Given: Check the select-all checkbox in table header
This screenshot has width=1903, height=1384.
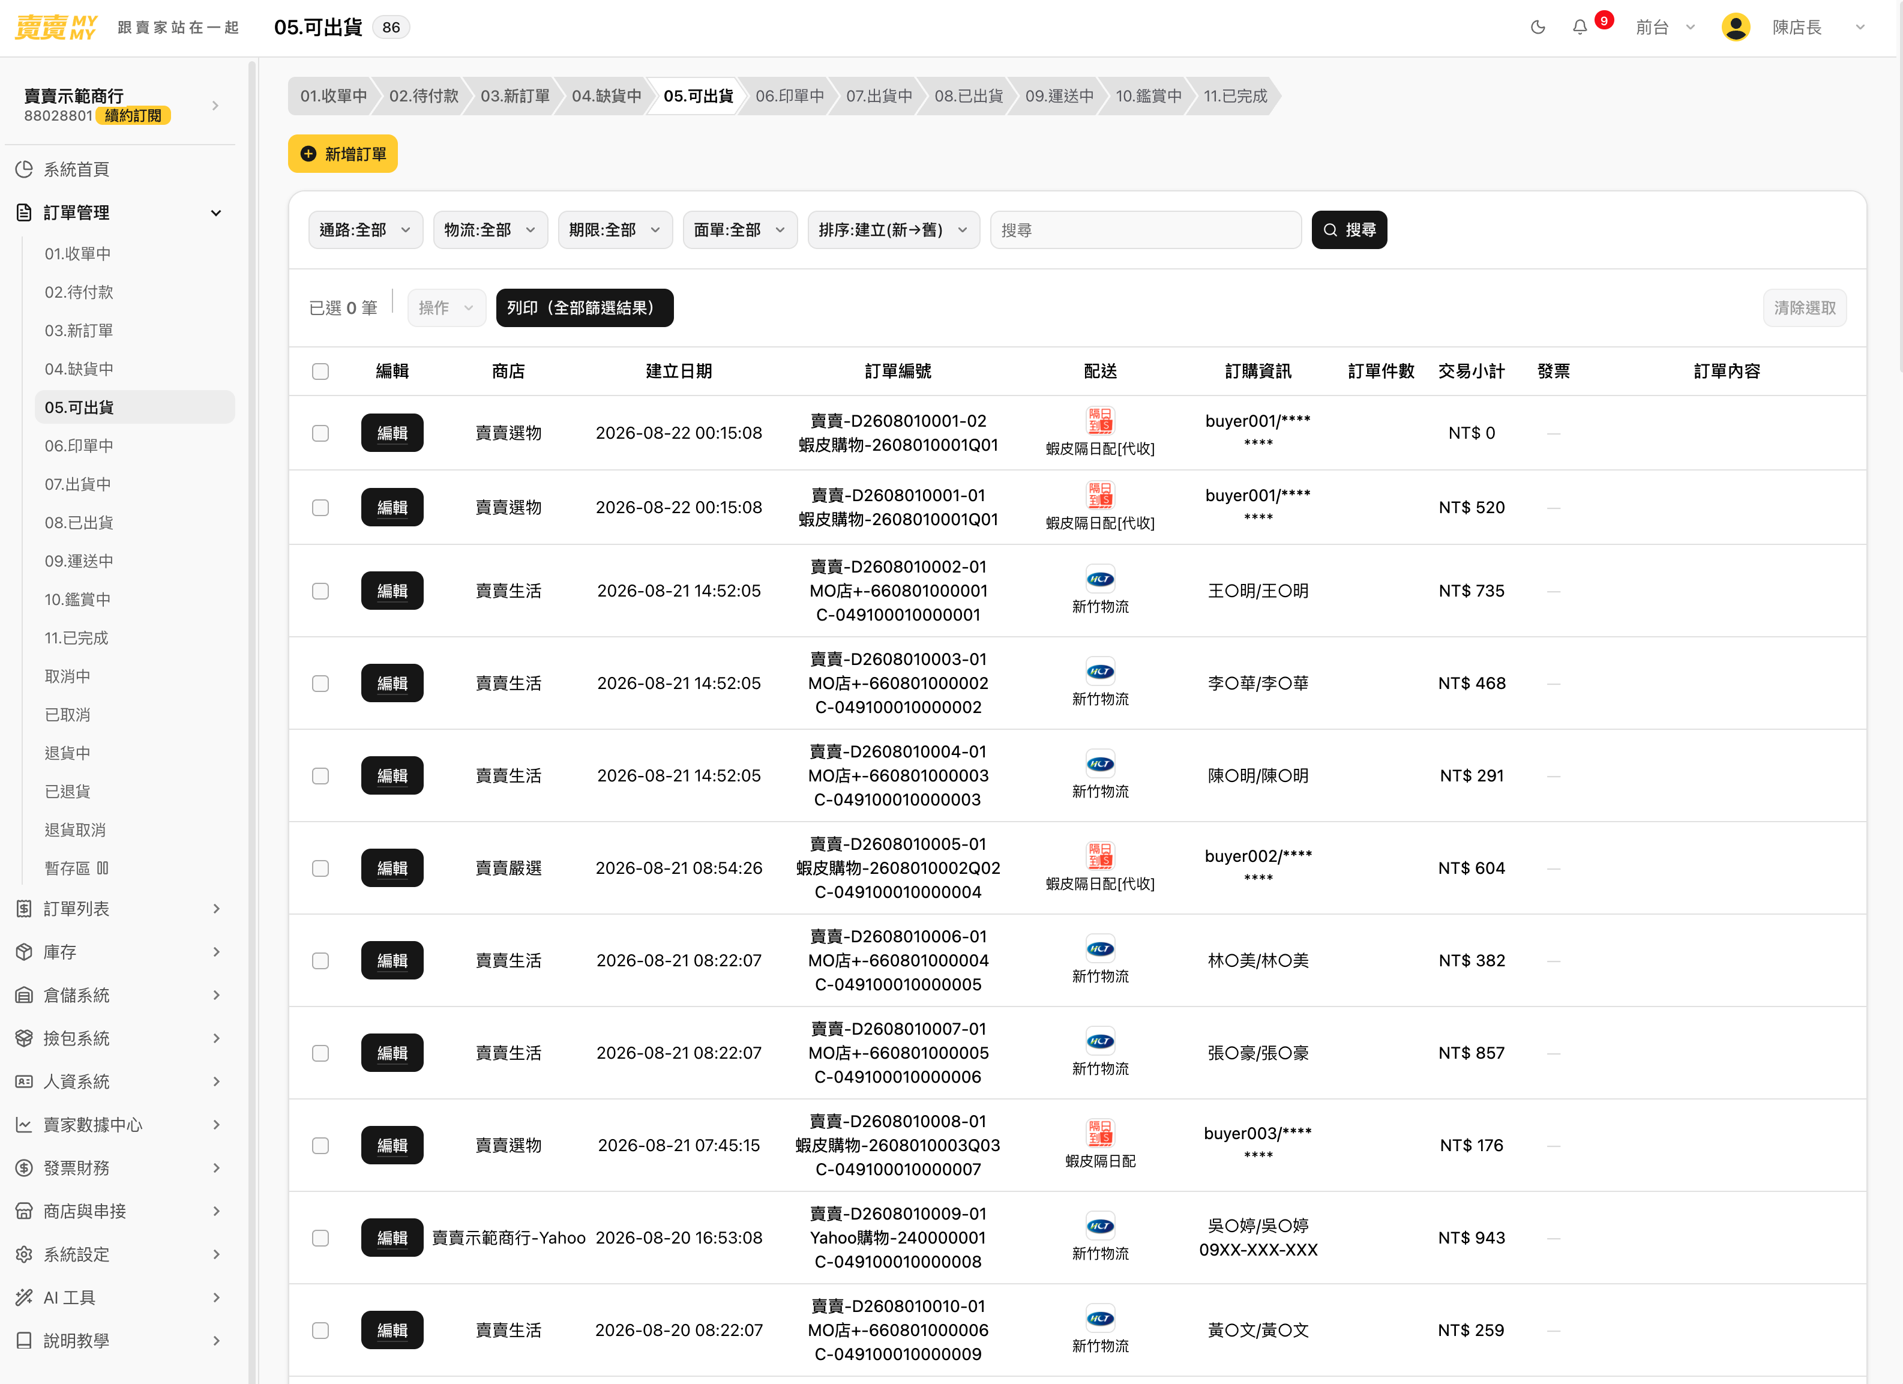Looking at the screenshot, I should click(320, 372).
